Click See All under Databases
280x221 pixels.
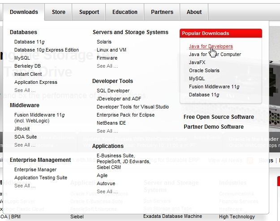coord(25,90)
